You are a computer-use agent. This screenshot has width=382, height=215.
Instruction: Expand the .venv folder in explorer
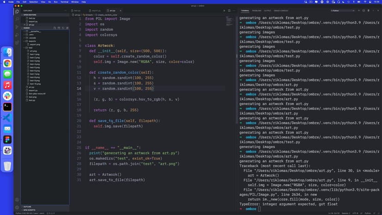tap(31, 34)
